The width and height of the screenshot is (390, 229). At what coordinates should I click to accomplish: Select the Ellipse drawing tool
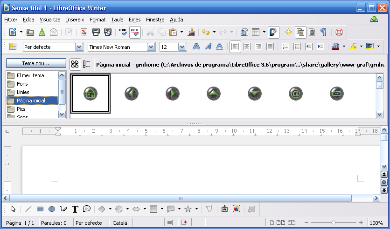(52, 209)
